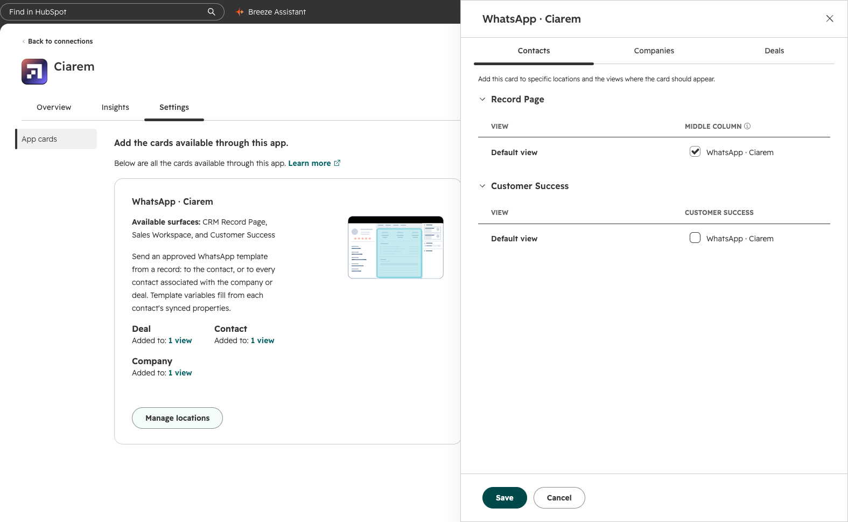The image size is (848, 522).
Task: Switch to the Deals tab
Action: (774, 51)
